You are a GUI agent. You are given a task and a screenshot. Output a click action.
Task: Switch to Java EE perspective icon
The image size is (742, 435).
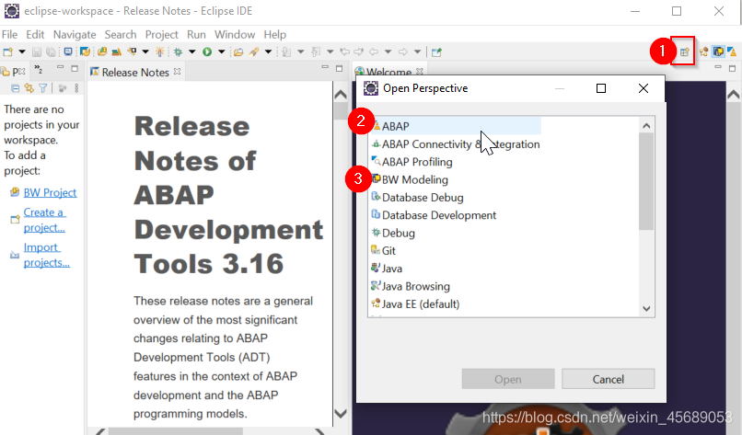click(703, 52)
